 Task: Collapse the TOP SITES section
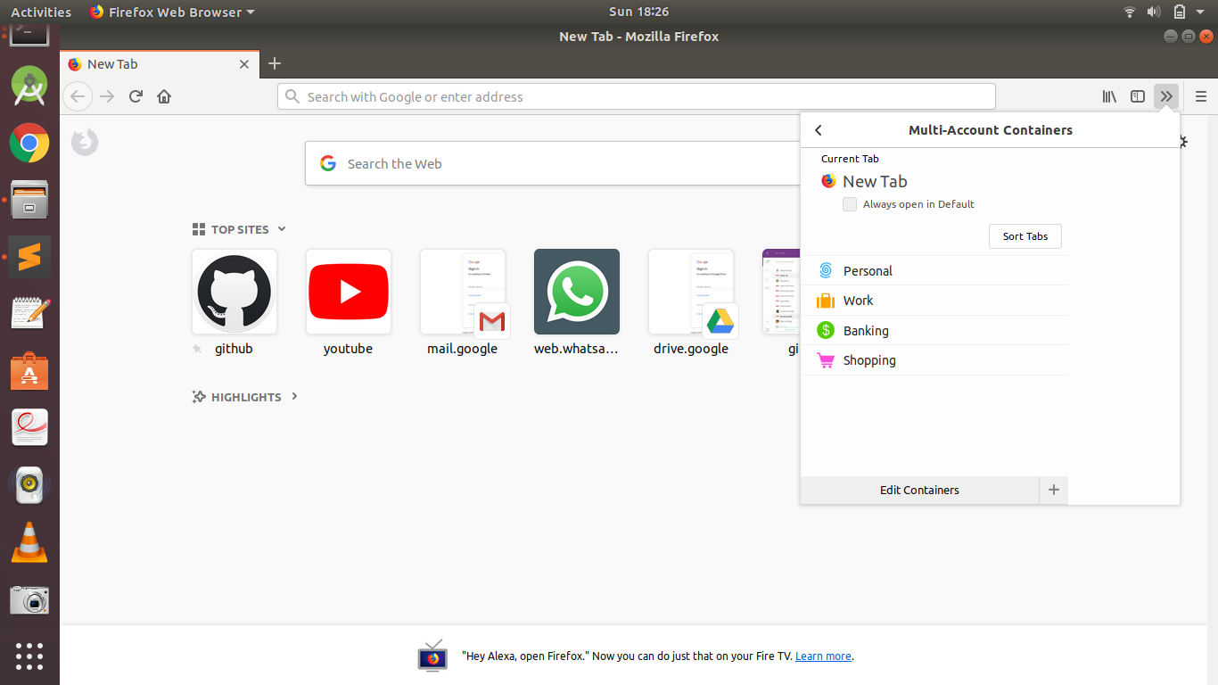[x=282, y=229]
